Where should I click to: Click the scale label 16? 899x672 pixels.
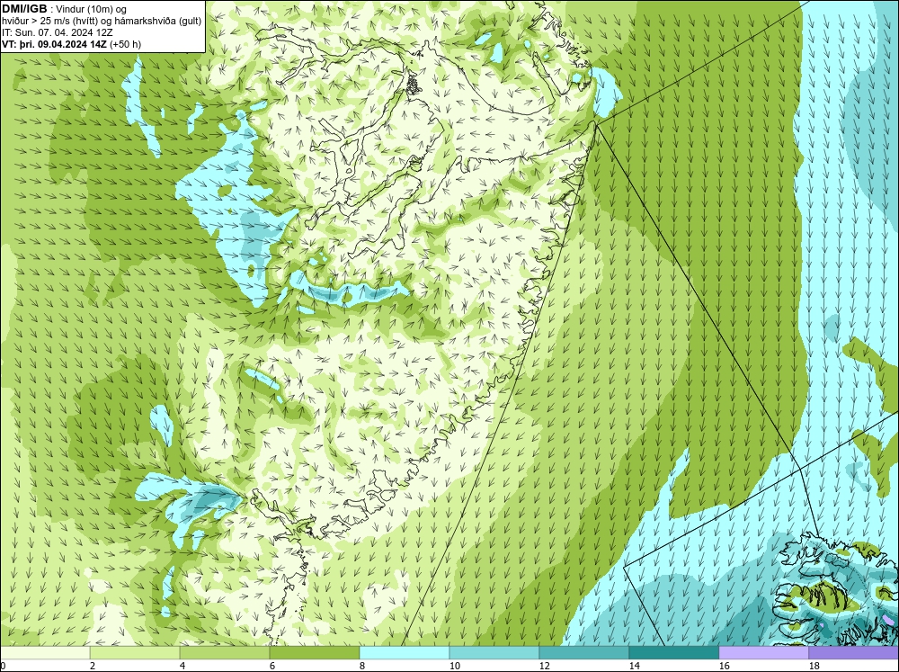click(724, 666)
